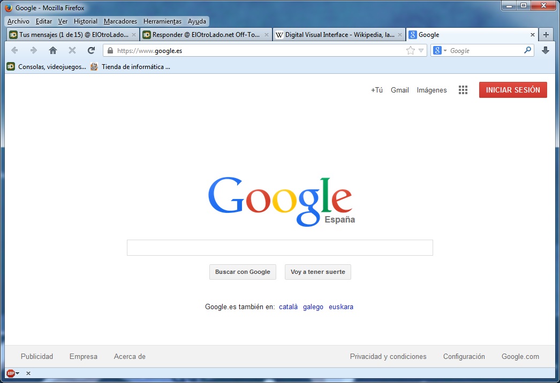The width and height of the screenshot is (560, 383).
Task: Open the Herramientas menu
Action: (163, 21)
